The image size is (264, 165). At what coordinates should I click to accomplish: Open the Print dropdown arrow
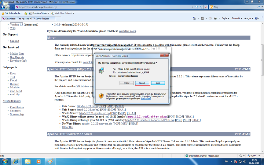[x=219, y=18]
